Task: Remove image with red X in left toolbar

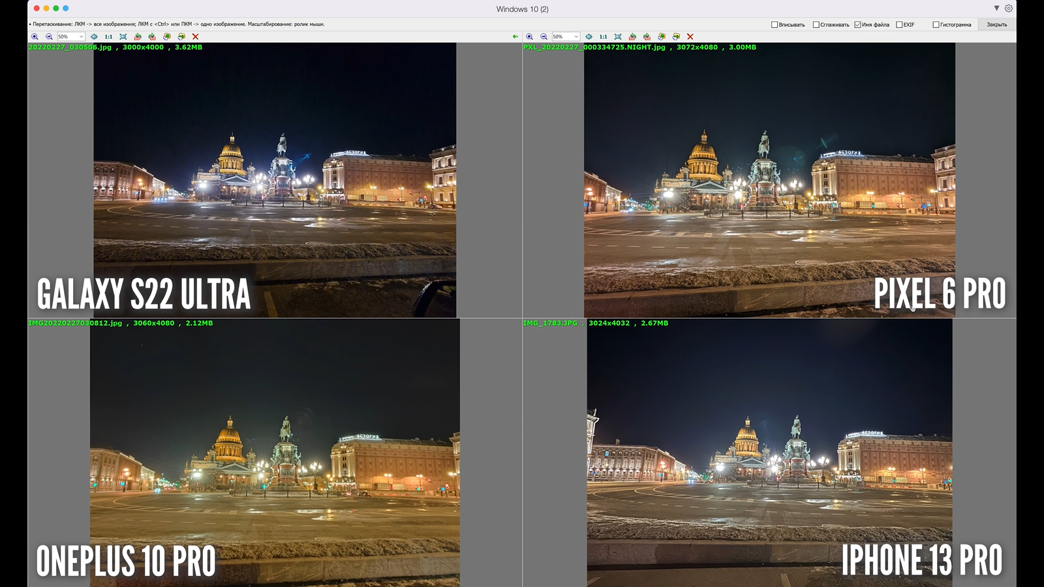Action: coord(196,37)
